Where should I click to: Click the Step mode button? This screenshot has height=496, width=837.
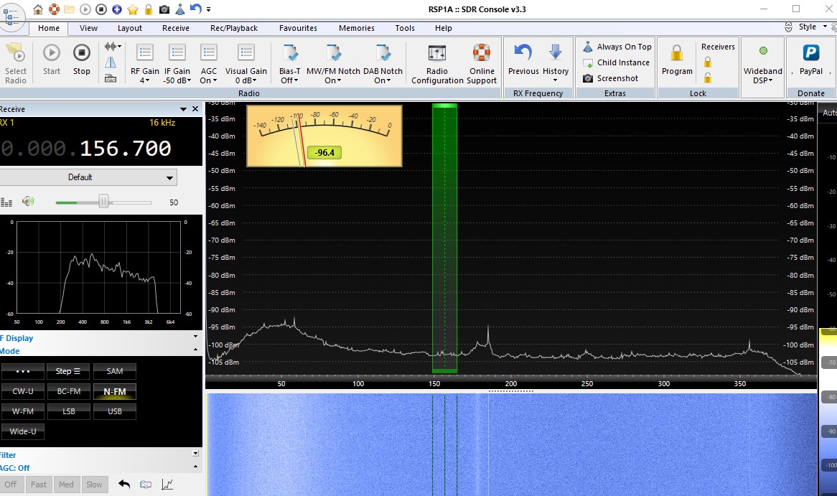(x=69, y=371)
